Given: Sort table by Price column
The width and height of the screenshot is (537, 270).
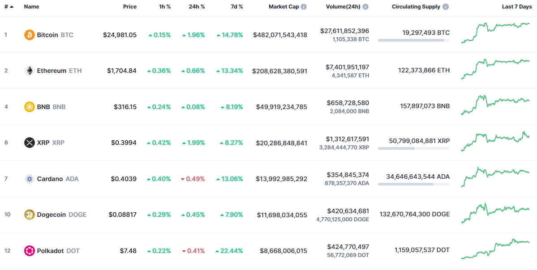Looking at the screenshot, I should (x=130, y=7).
